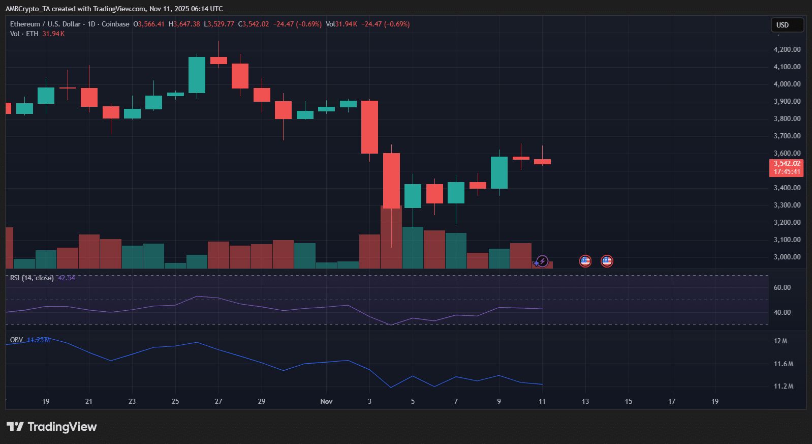Open the second US flag economic event

pyautogui.click(x=607, y=261)
